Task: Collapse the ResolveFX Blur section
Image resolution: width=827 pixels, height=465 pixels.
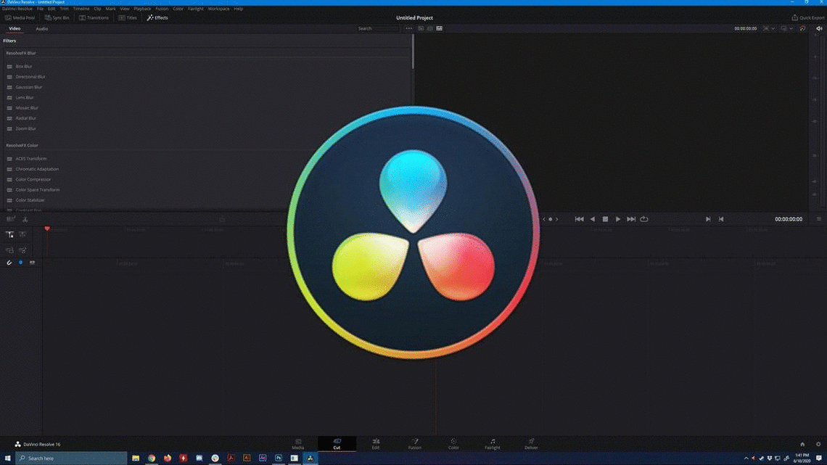Action: coord(22,53)
